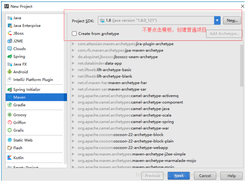Close the New Project dialog

click(x=243, y=6)
